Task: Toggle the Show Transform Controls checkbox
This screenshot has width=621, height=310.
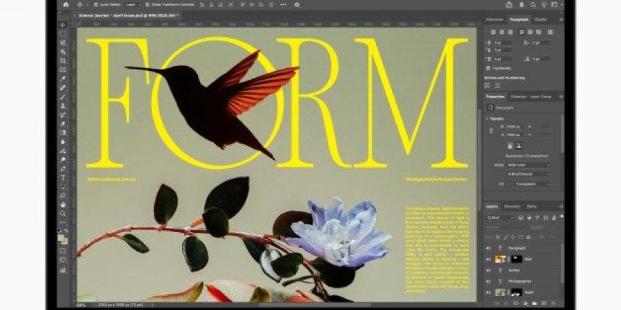Action: click(x=148, y=5)
